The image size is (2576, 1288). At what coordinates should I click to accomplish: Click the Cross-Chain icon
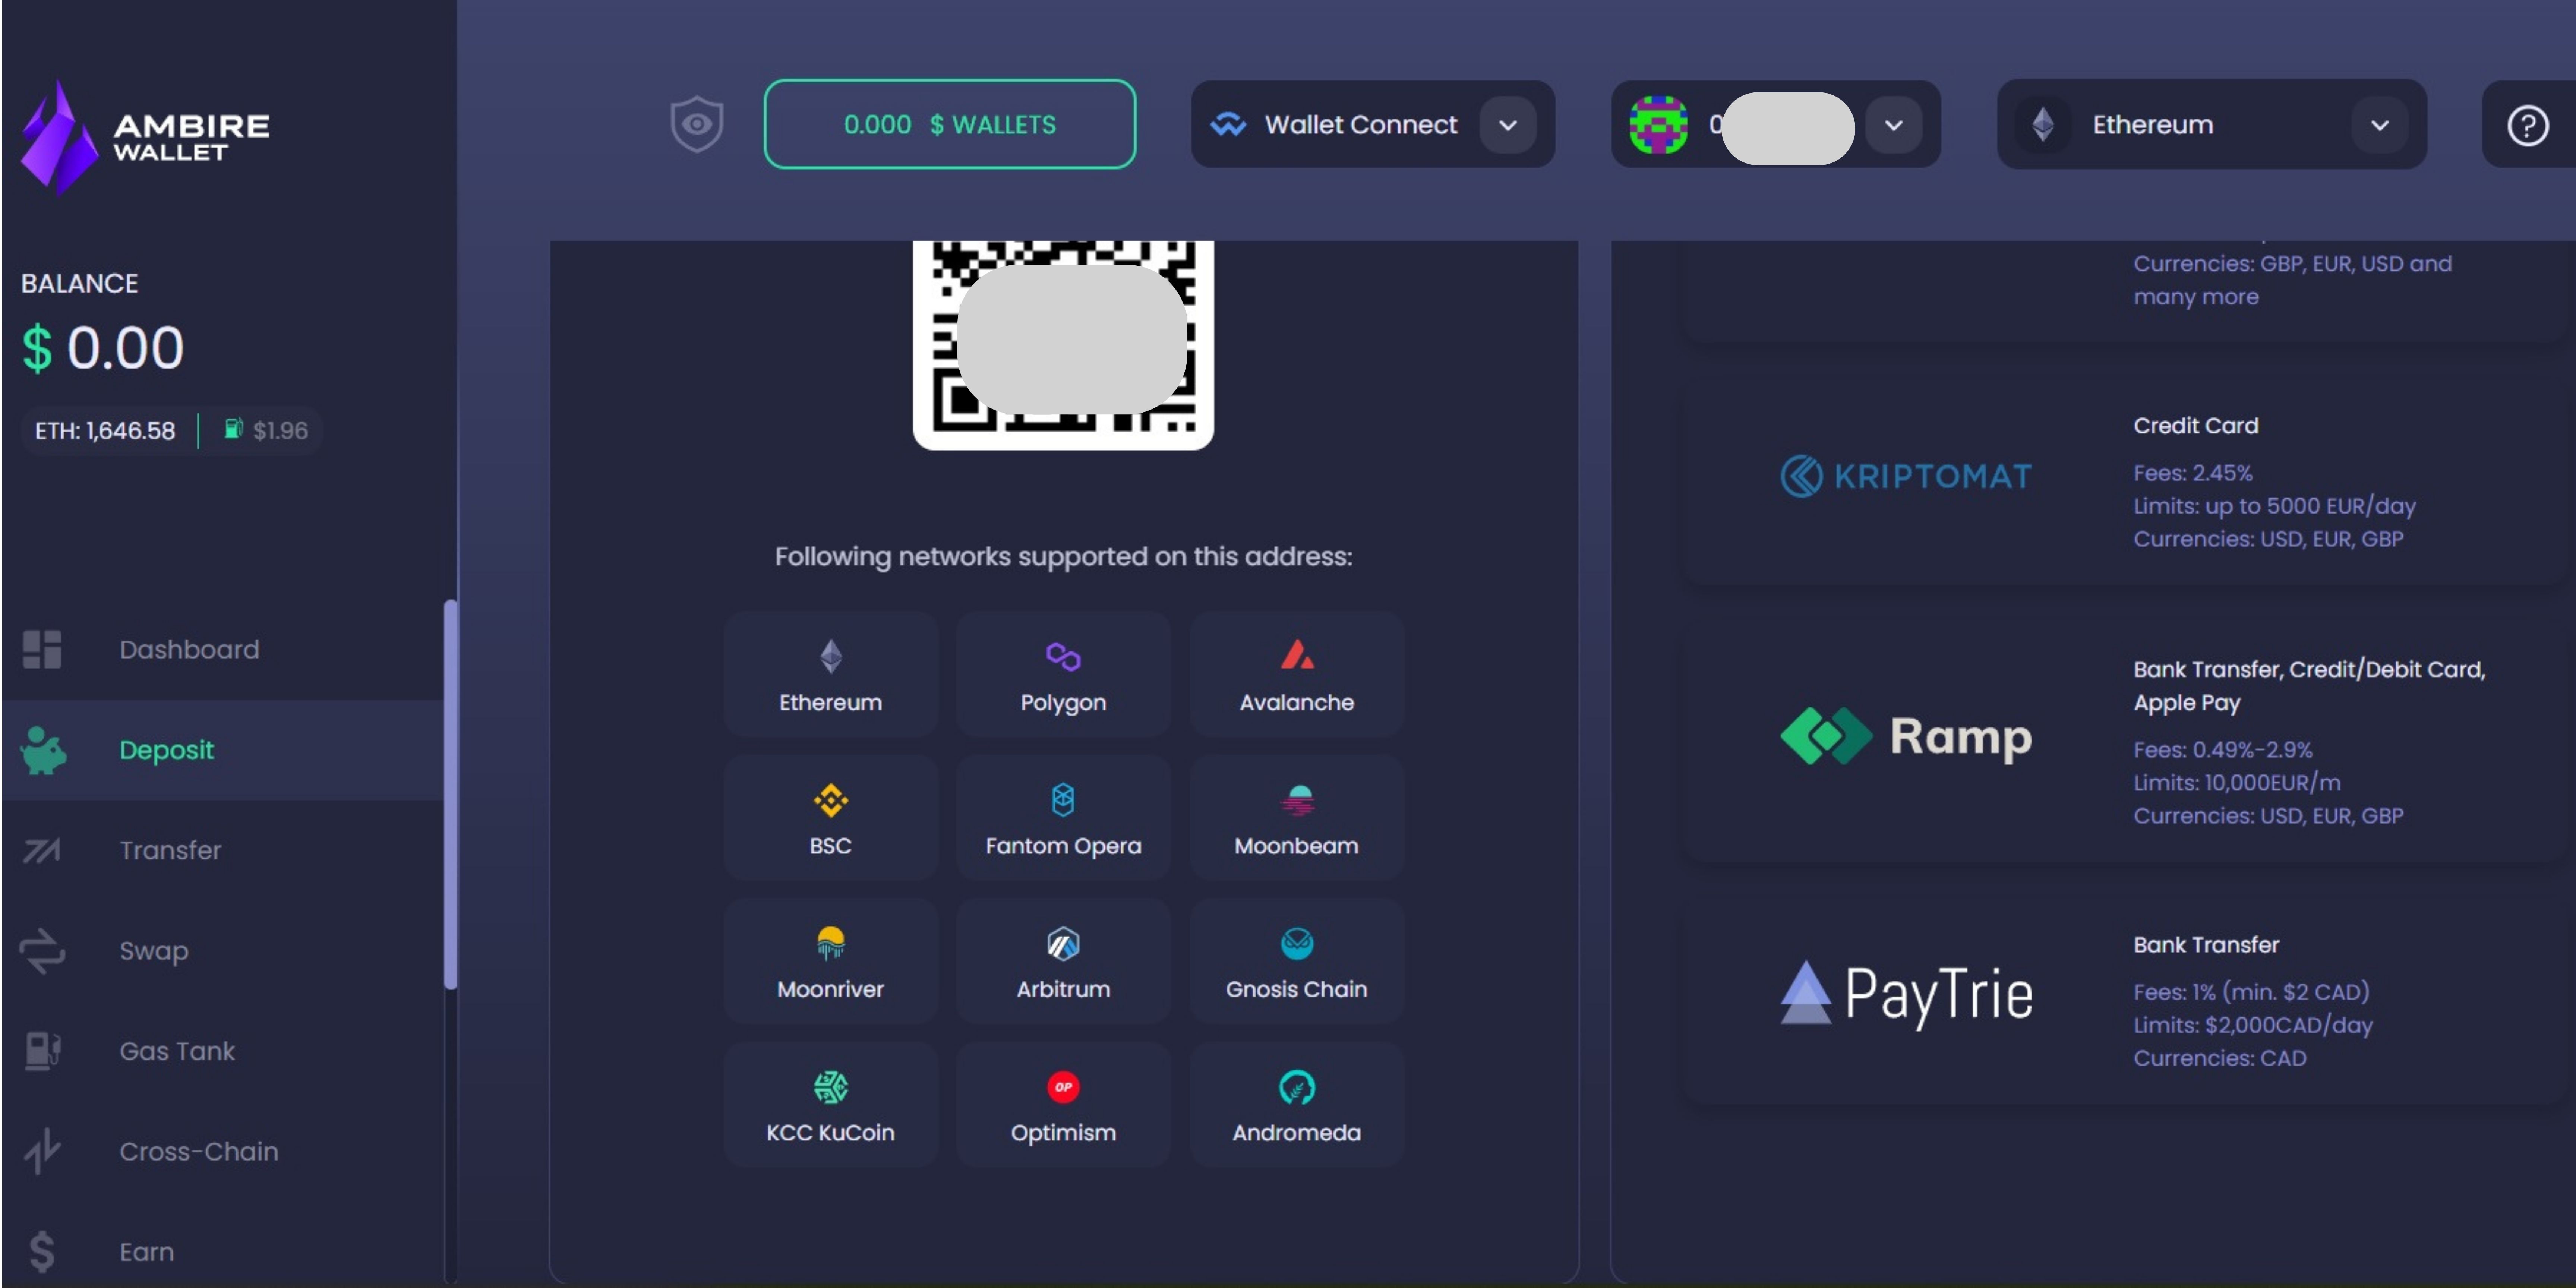coord(42,1151)
